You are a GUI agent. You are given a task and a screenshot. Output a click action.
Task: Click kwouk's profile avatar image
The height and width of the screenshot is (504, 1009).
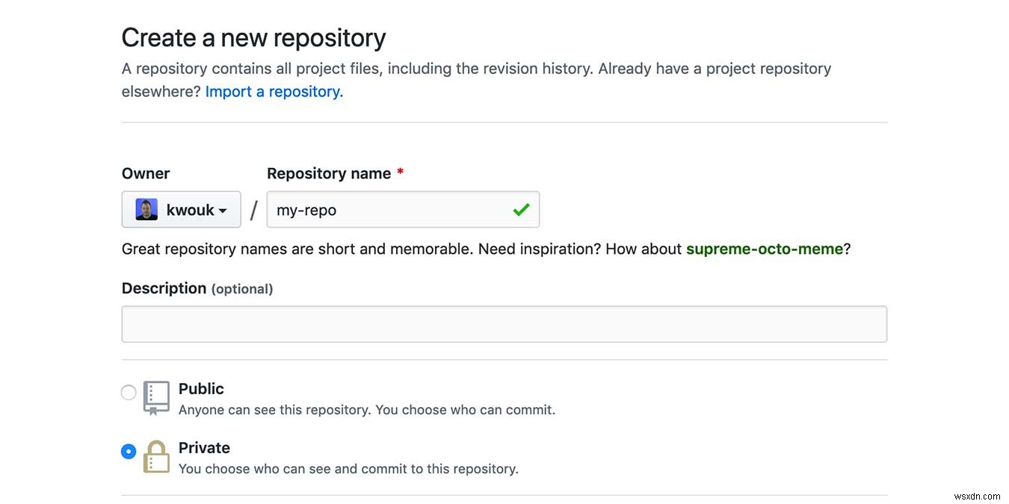145,209
